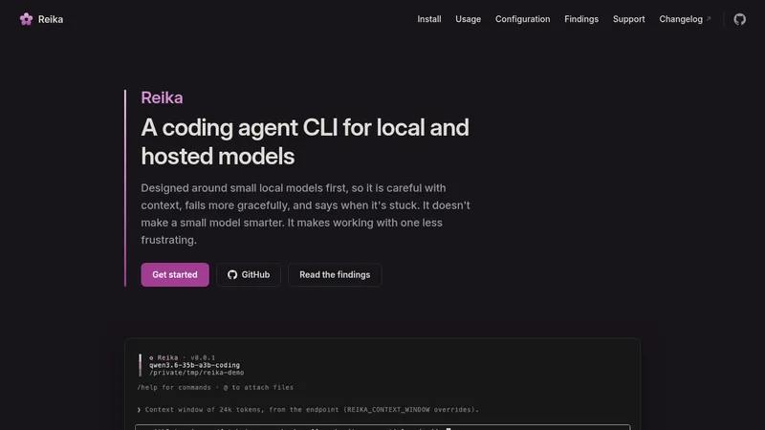Viewport: 765px width, 430px height.
Task: Open the Changelog link
Action: (681, 19)
